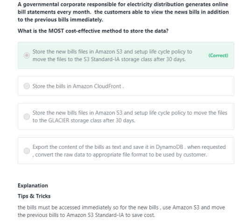The image size is (252, 222).
Task: Click the GLACIER storage class option text
Action: pyautogui.click(x=130, y=117)
